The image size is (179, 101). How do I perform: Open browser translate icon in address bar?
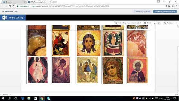tap(169, 6)
